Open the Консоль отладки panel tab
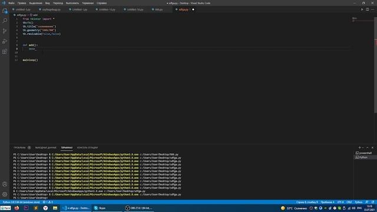 coord(87,148)
